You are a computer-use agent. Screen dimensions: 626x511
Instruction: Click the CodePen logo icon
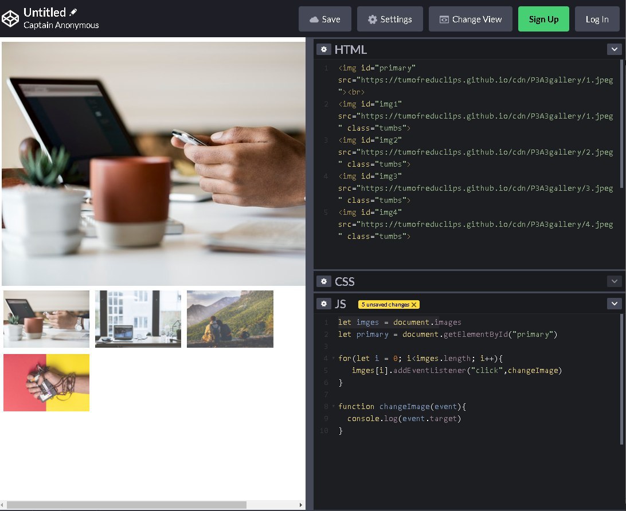click(x=10, y=18)
